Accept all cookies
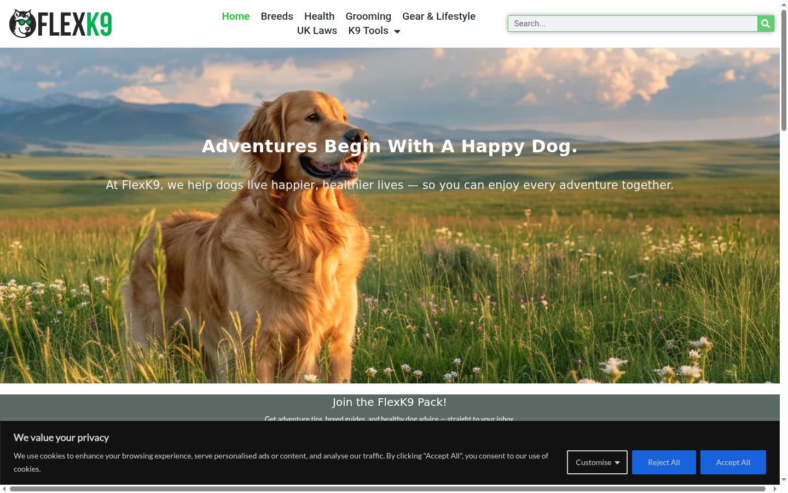 tap(733, 462)
